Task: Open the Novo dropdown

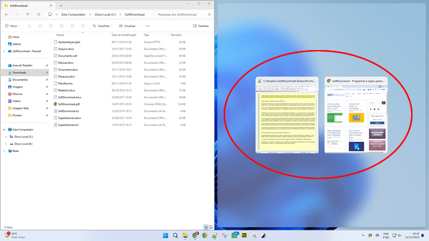Action: (x=13, y=26)
